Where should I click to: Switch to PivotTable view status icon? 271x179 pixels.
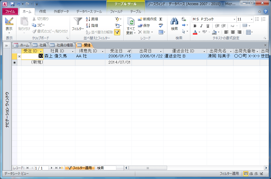pos(251,173)
